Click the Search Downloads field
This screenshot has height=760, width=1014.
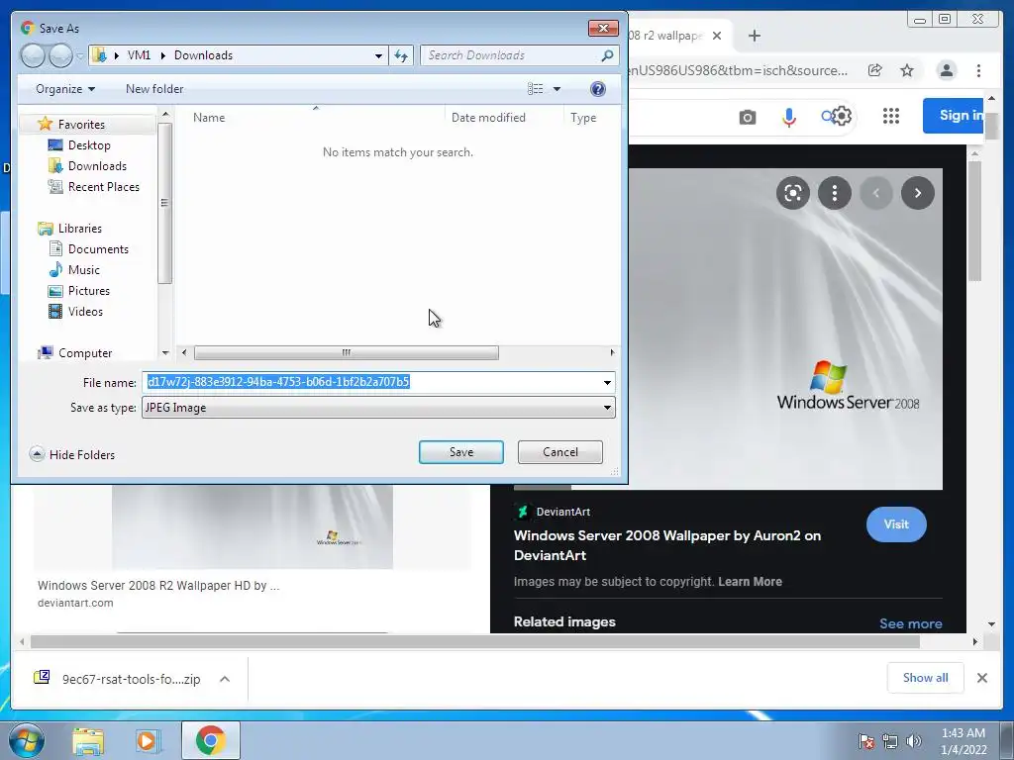pyautogui.click(x=510, y=55)
